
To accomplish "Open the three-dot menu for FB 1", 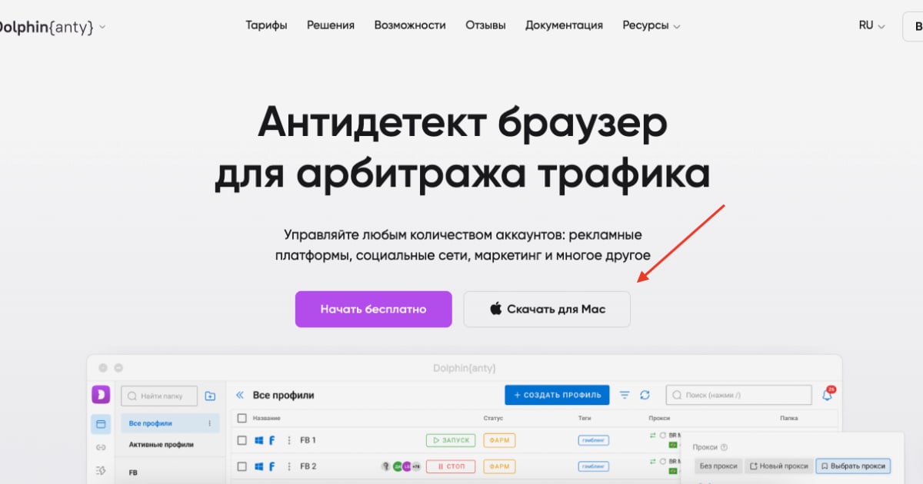I will click(x=289, y=440).
